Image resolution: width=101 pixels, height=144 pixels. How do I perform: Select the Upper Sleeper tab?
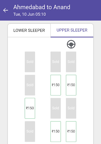click(72, 30)
